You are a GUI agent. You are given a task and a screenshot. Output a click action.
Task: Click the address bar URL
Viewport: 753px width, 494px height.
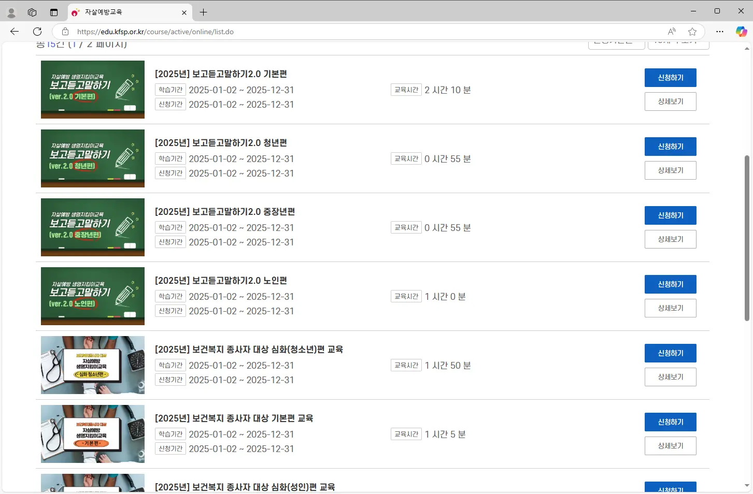[x=155, y=32]
